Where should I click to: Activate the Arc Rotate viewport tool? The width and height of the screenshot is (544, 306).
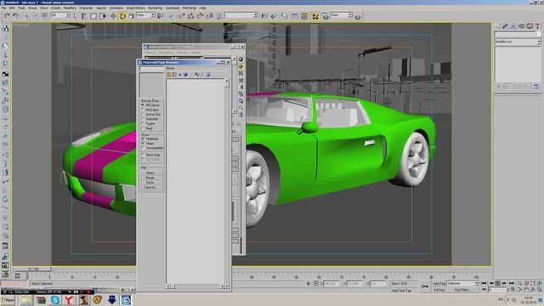pos(533,289)
